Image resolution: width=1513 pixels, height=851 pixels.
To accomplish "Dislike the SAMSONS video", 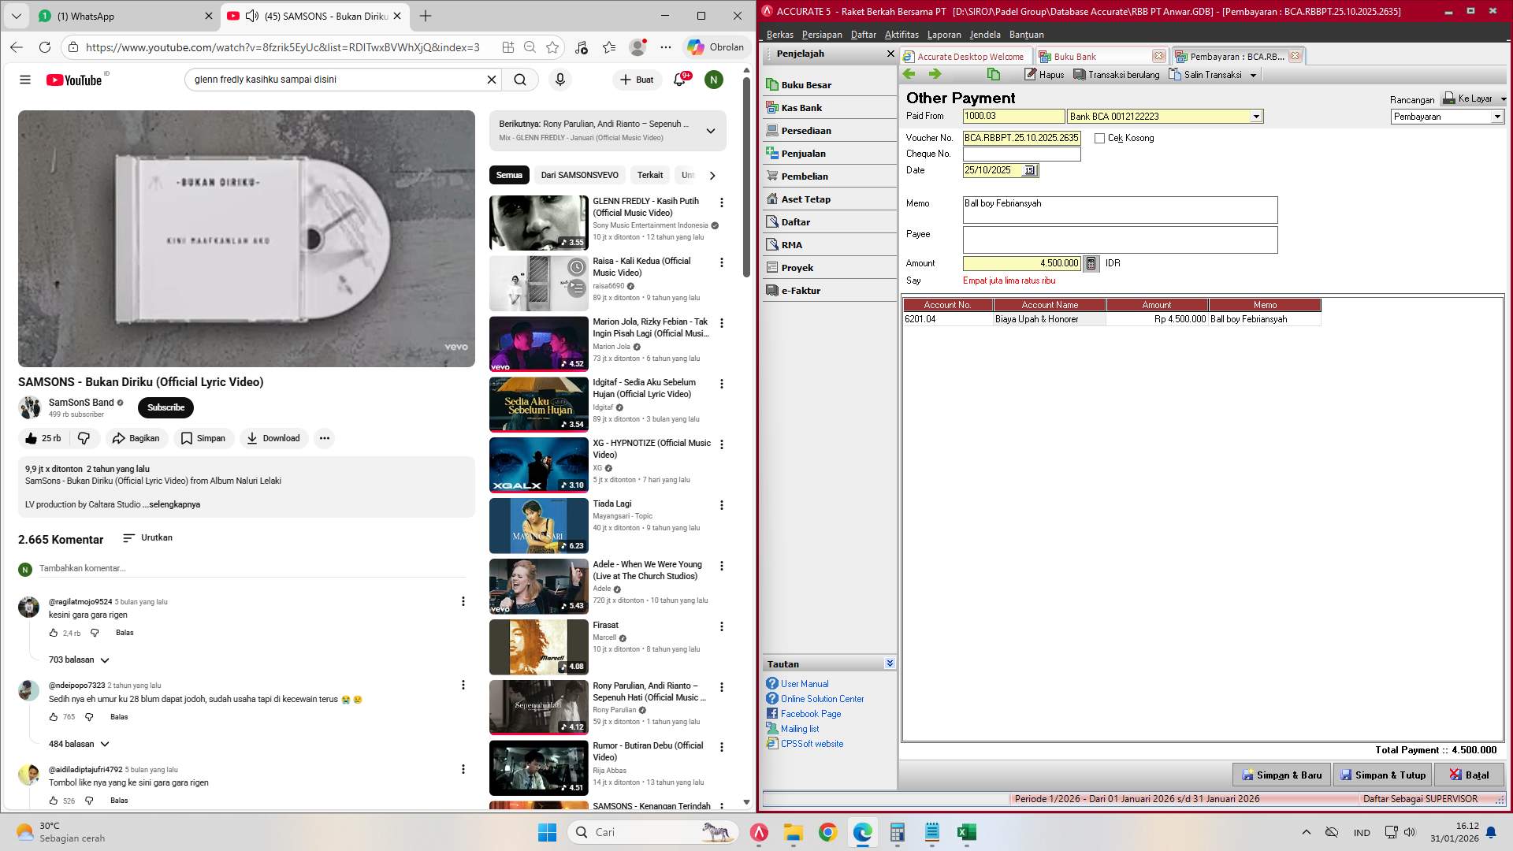I will click(x=84, y=438).
